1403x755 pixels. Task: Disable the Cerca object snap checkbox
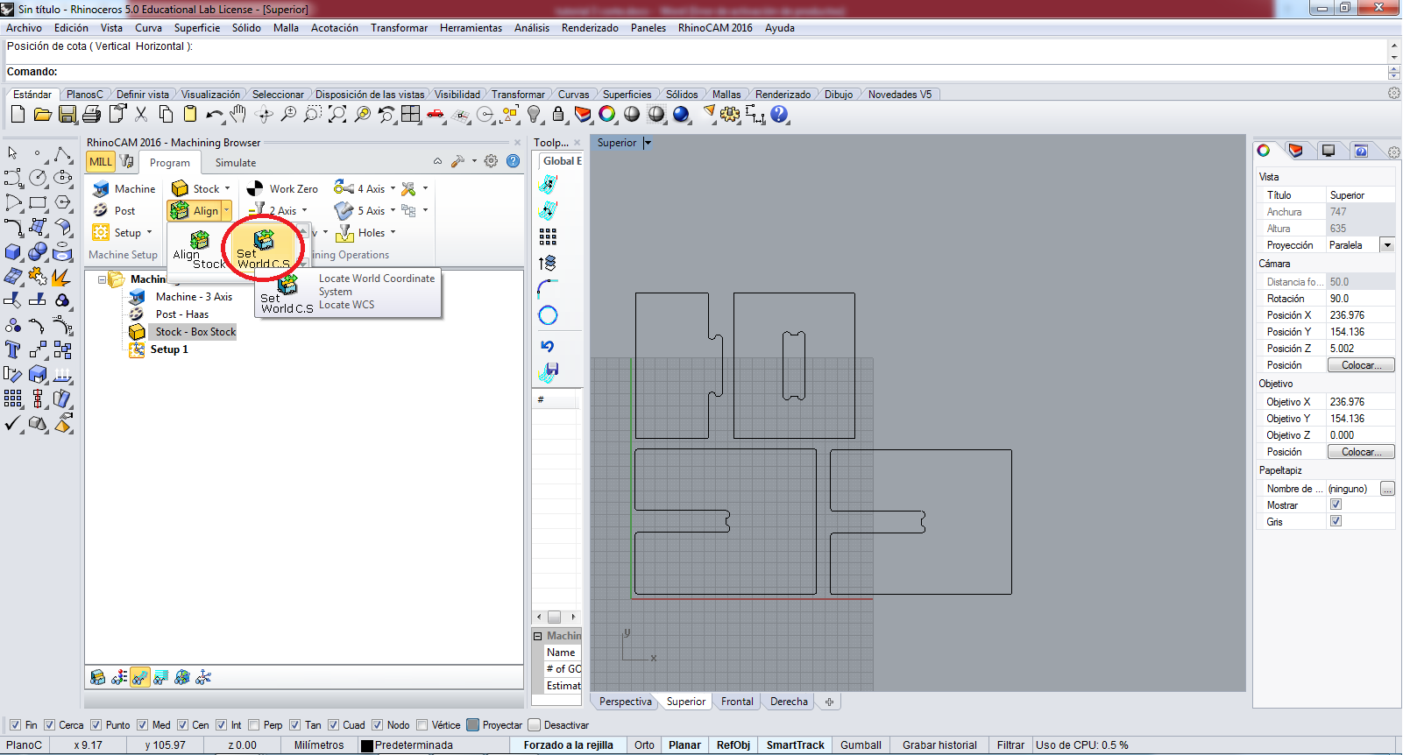[50, 725]
